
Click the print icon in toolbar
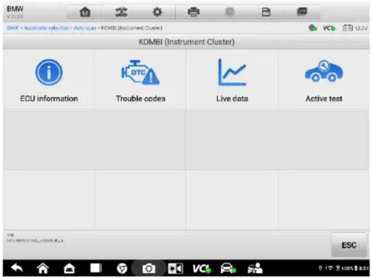tap(194, 12)
